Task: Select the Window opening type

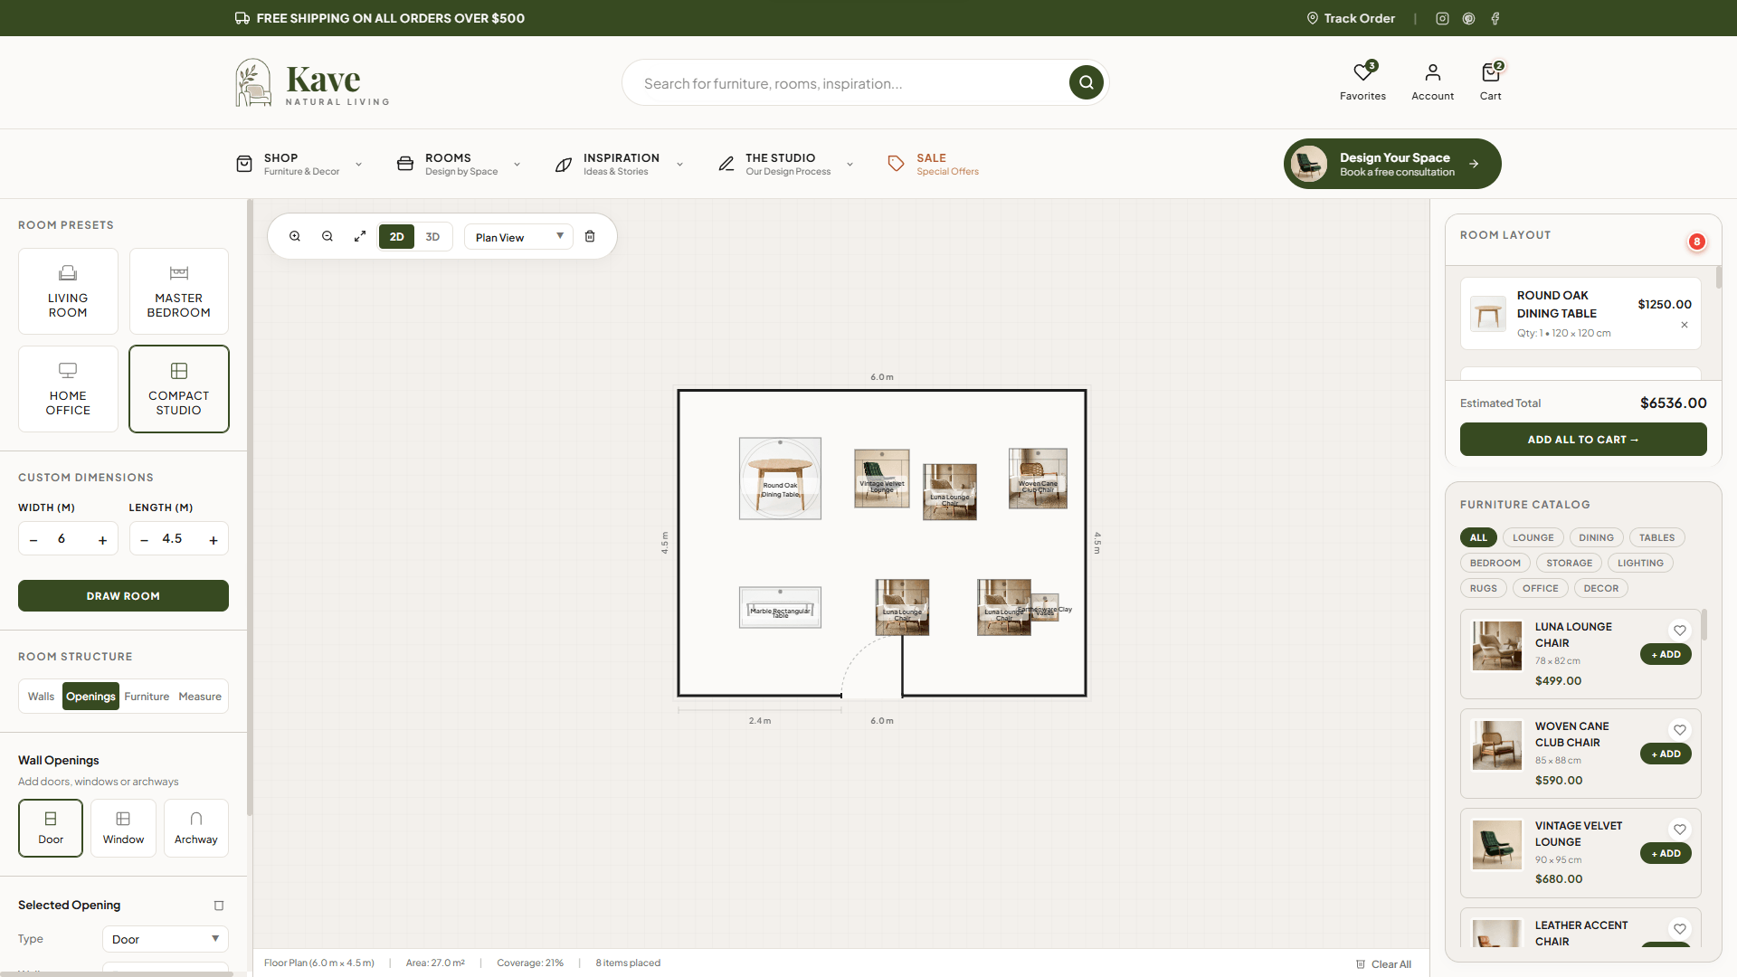Action: [123, 828]
